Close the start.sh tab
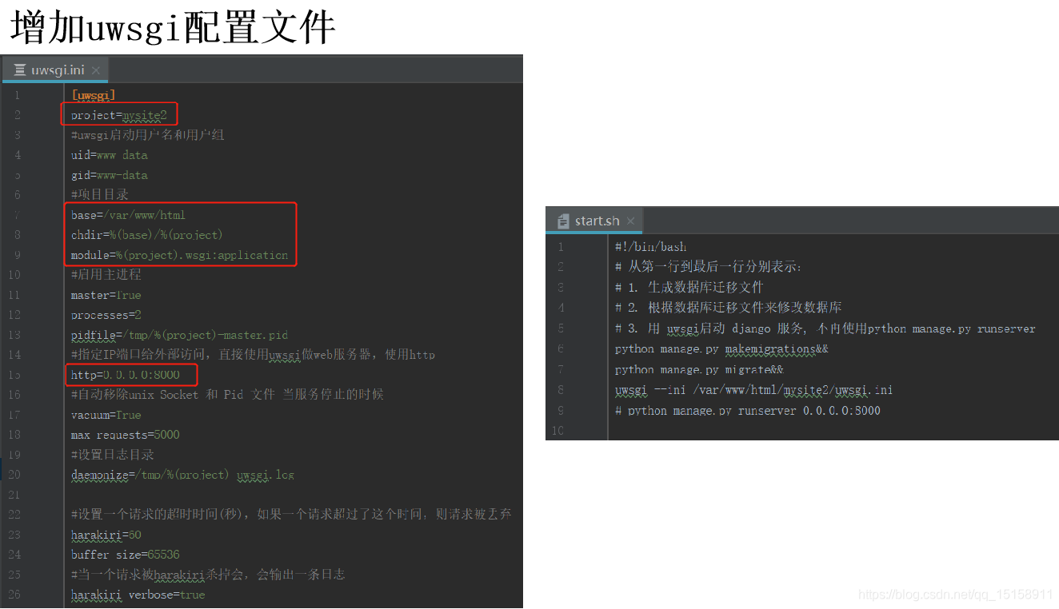The width and height of the screenshot is (1059, 609). tap(630, 220)
